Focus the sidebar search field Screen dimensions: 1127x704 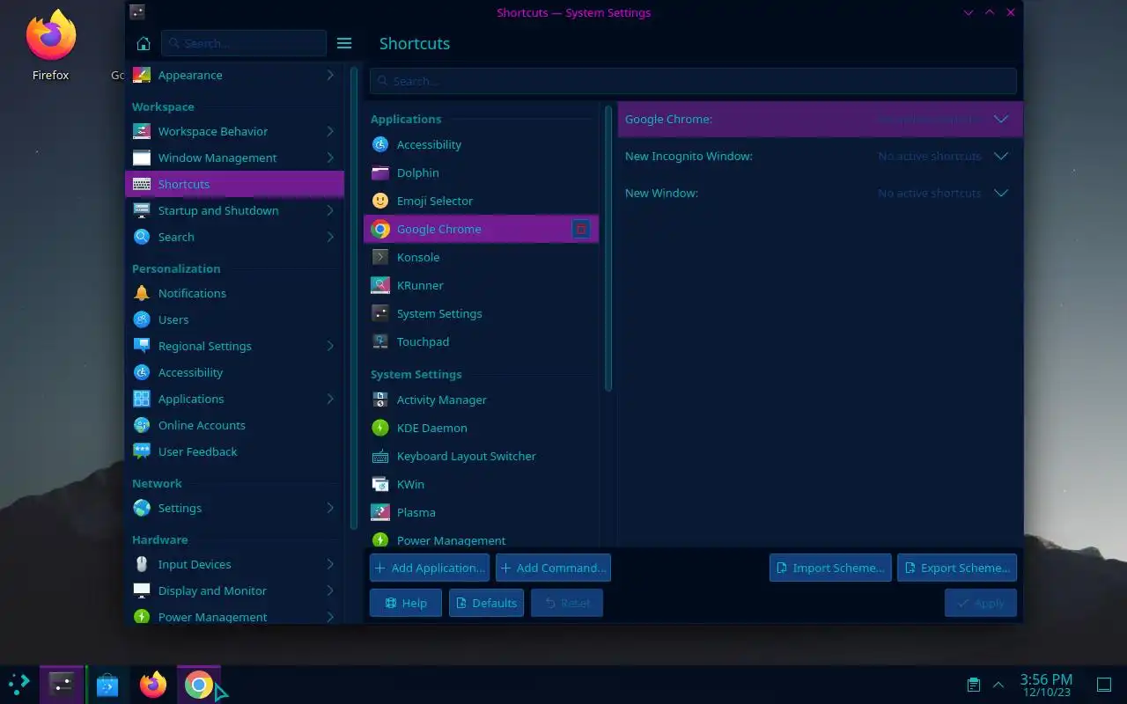244,43
